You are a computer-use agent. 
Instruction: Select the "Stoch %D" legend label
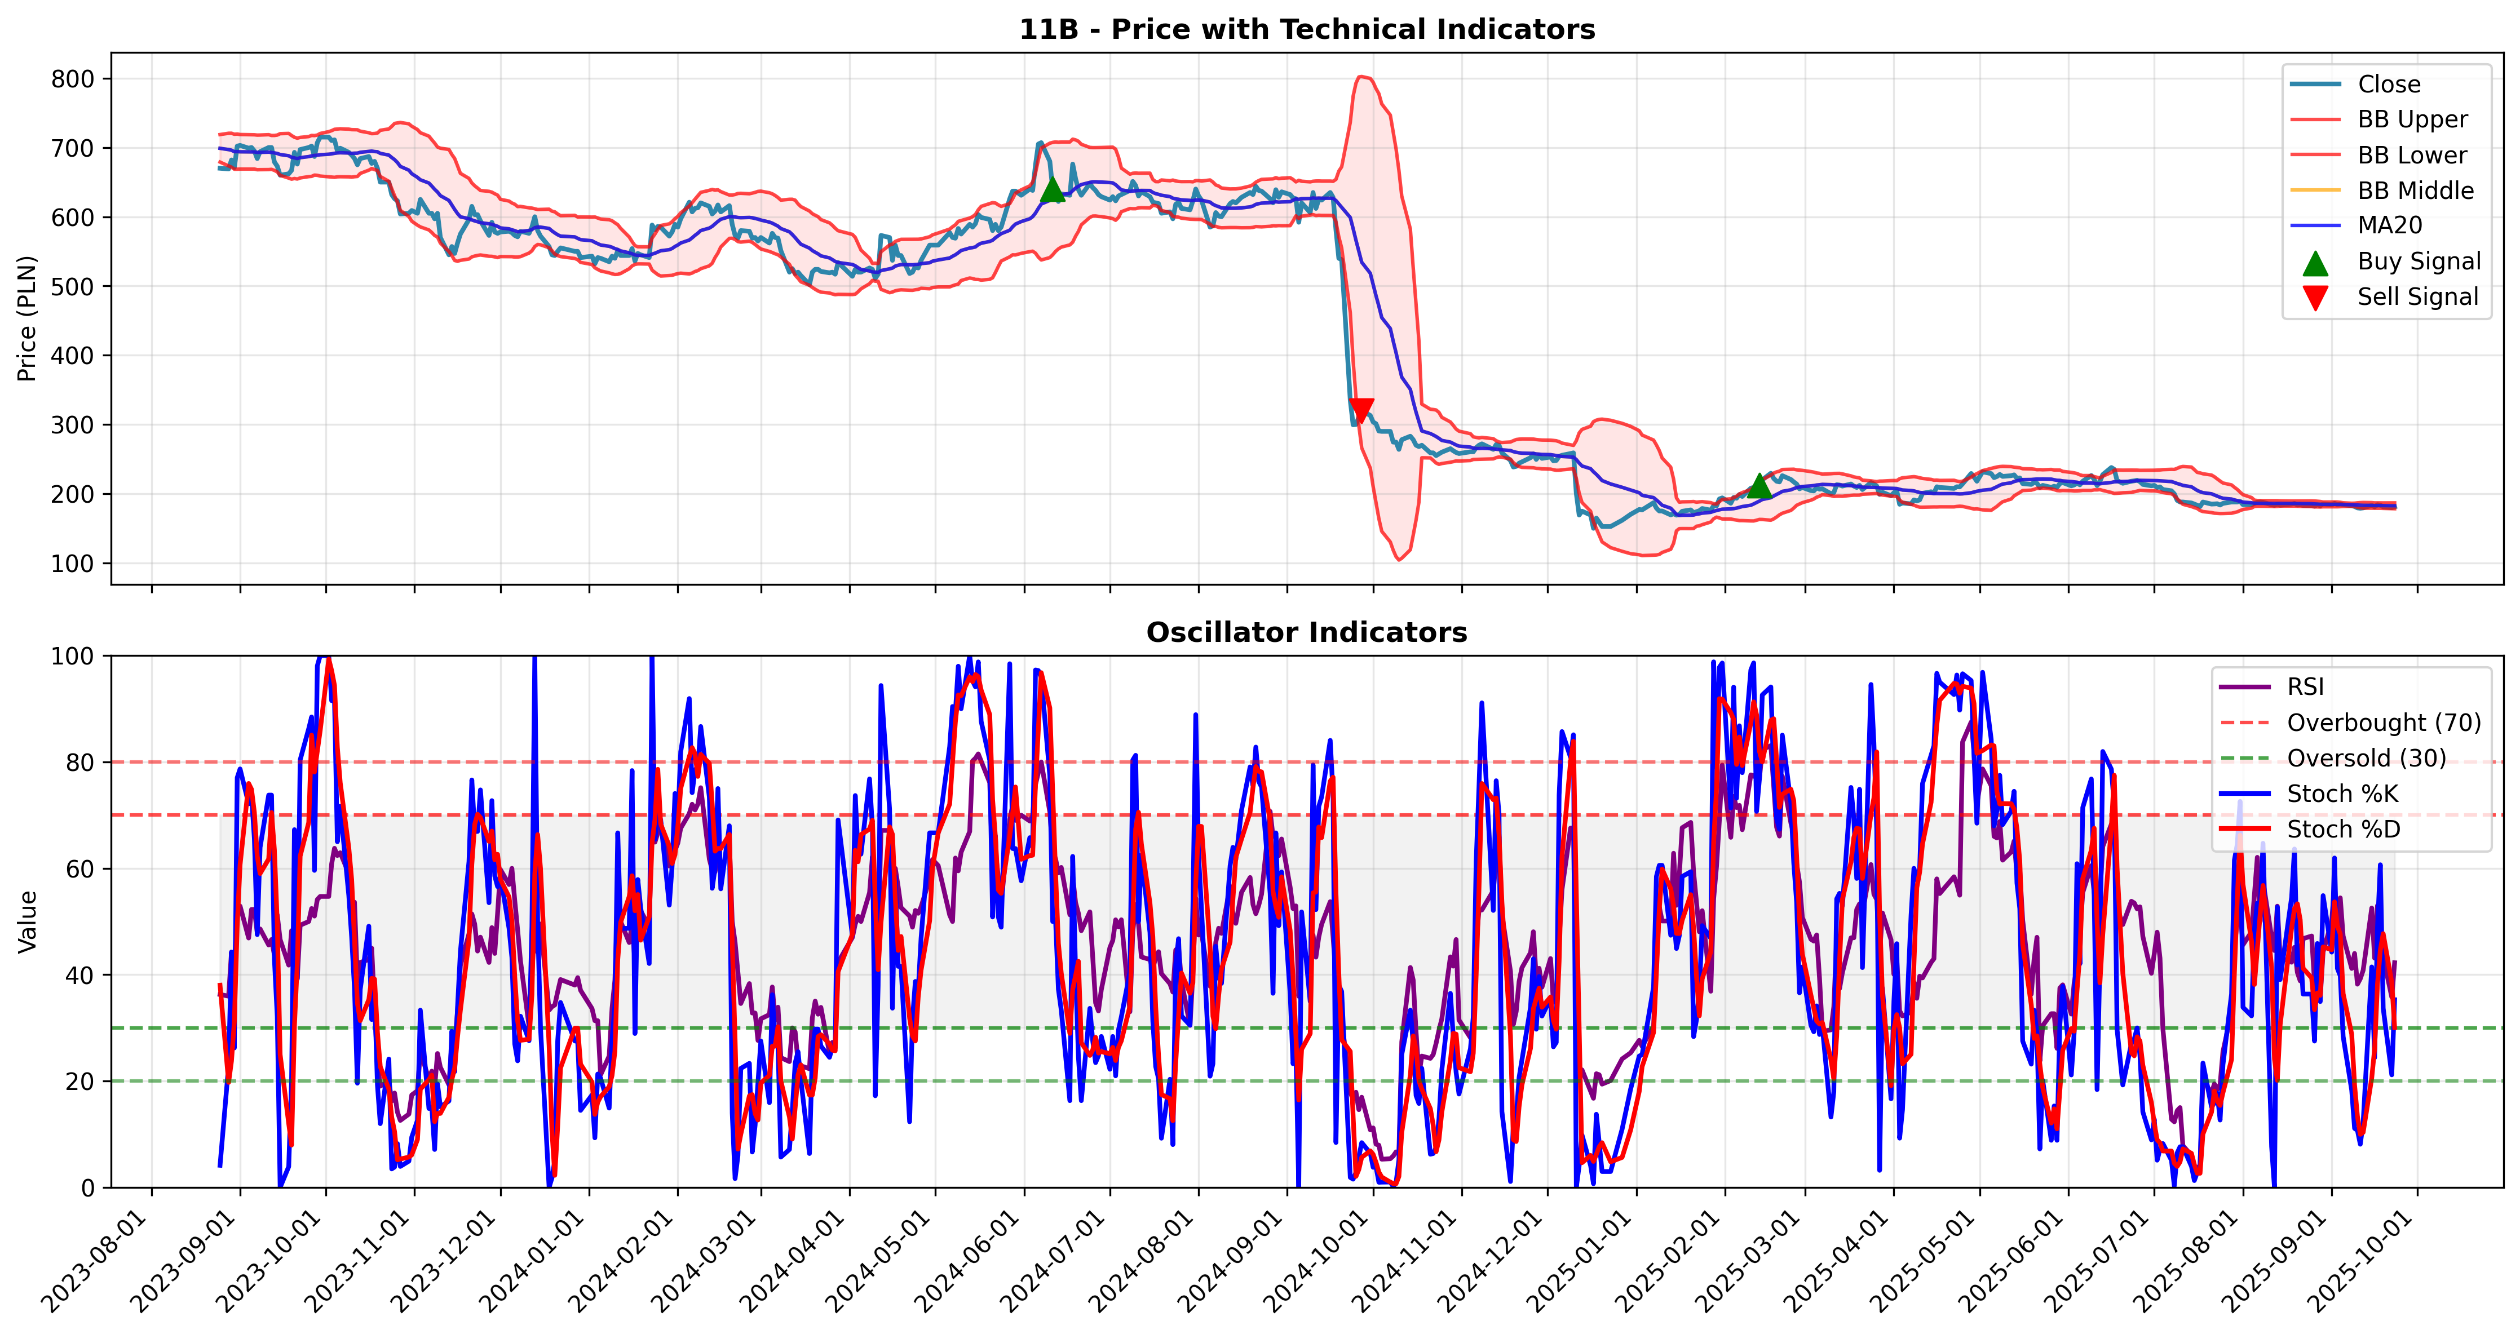[2344, 830]
